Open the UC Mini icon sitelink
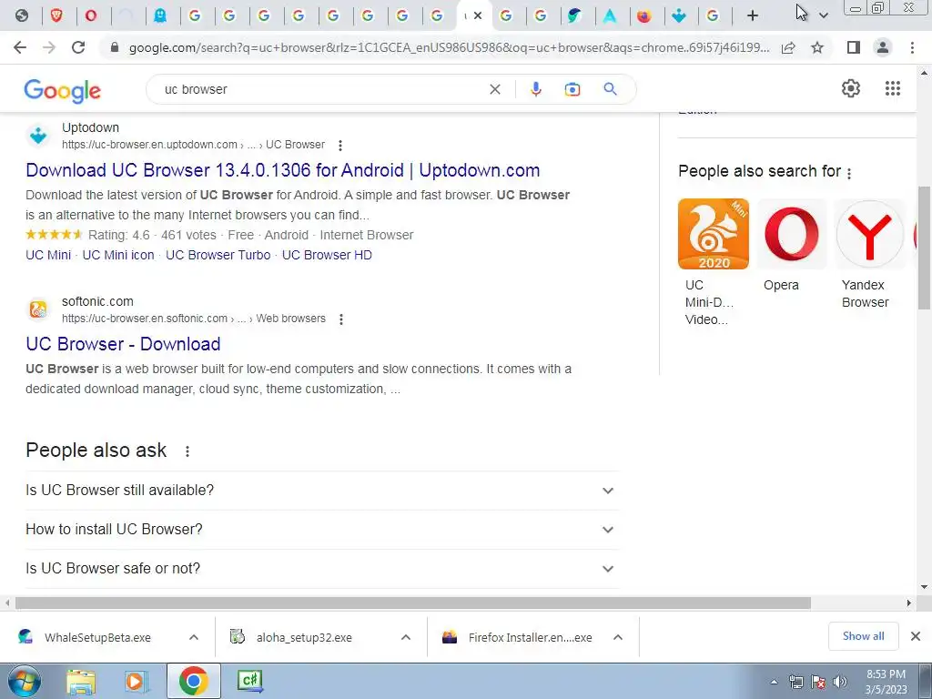The image size is (932, 699). (118, 255)
